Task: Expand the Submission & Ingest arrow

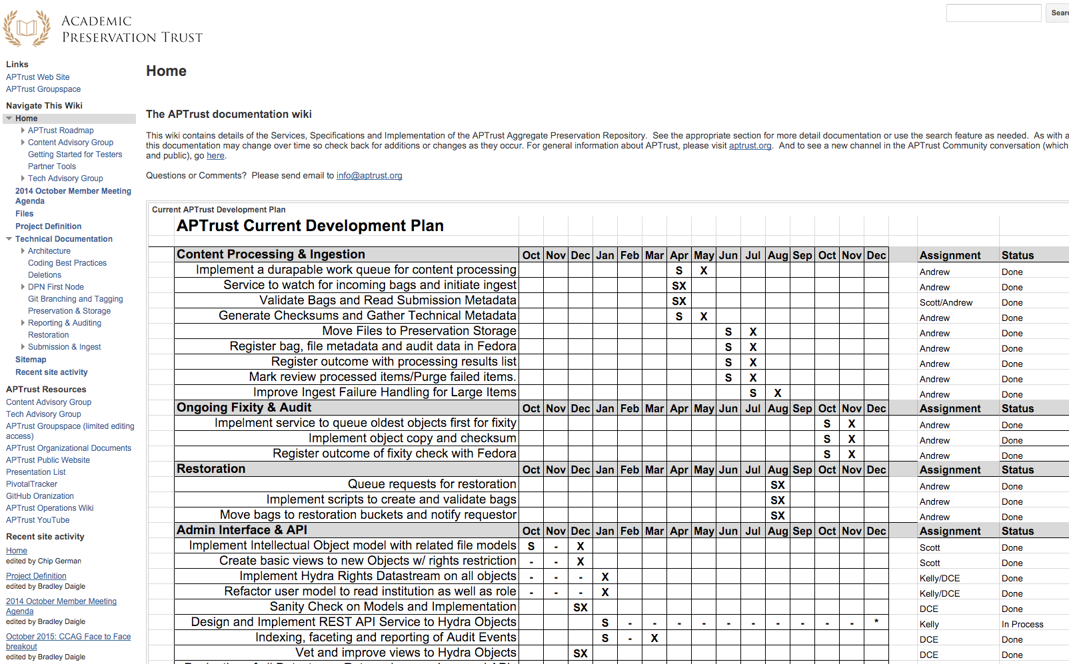Action: 23,347
